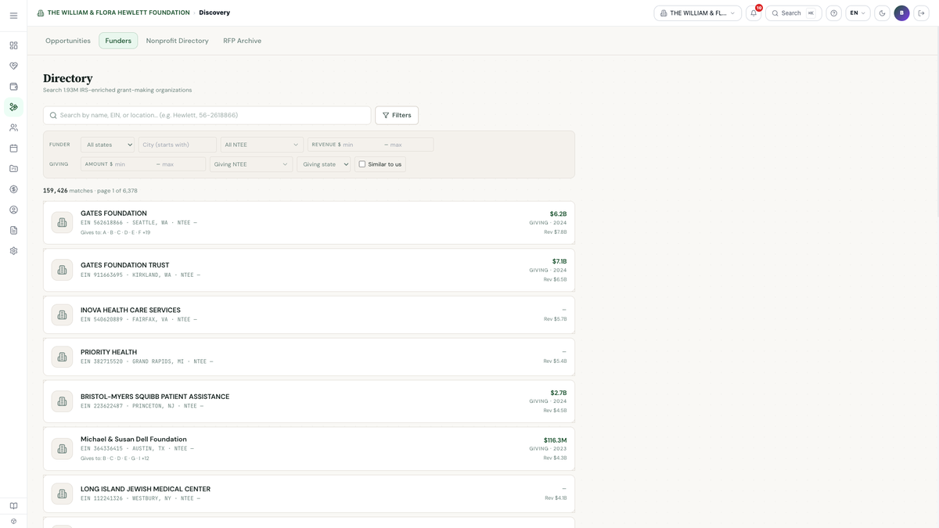Viewport: 939px width, 528px height.
Task: Focus the giving Amount max field
Action: coord(182,164)
